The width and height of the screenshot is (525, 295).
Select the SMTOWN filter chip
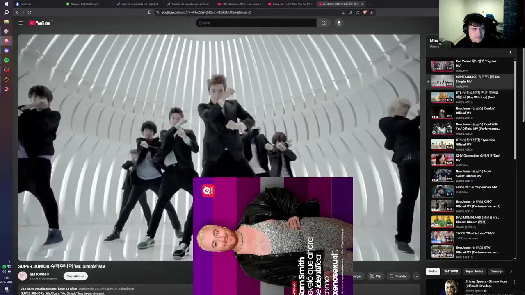click(x=451, y=271)
